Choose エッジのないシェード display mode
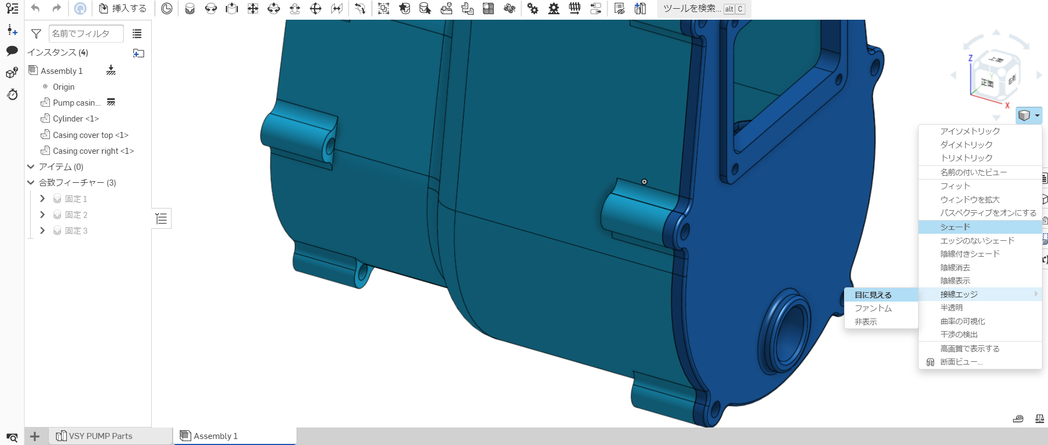The height and width of the screenshot is (445, 1048). pyautogui.click(x=977, y=241)
